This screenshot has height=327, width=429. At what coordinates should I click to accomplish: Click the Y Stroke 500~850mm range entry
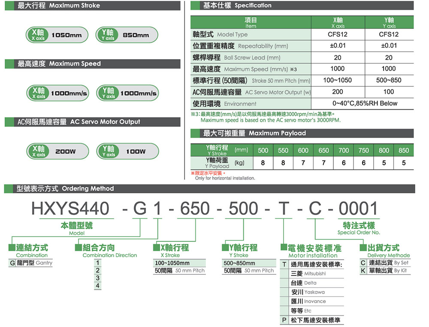(x=249, y=263)
